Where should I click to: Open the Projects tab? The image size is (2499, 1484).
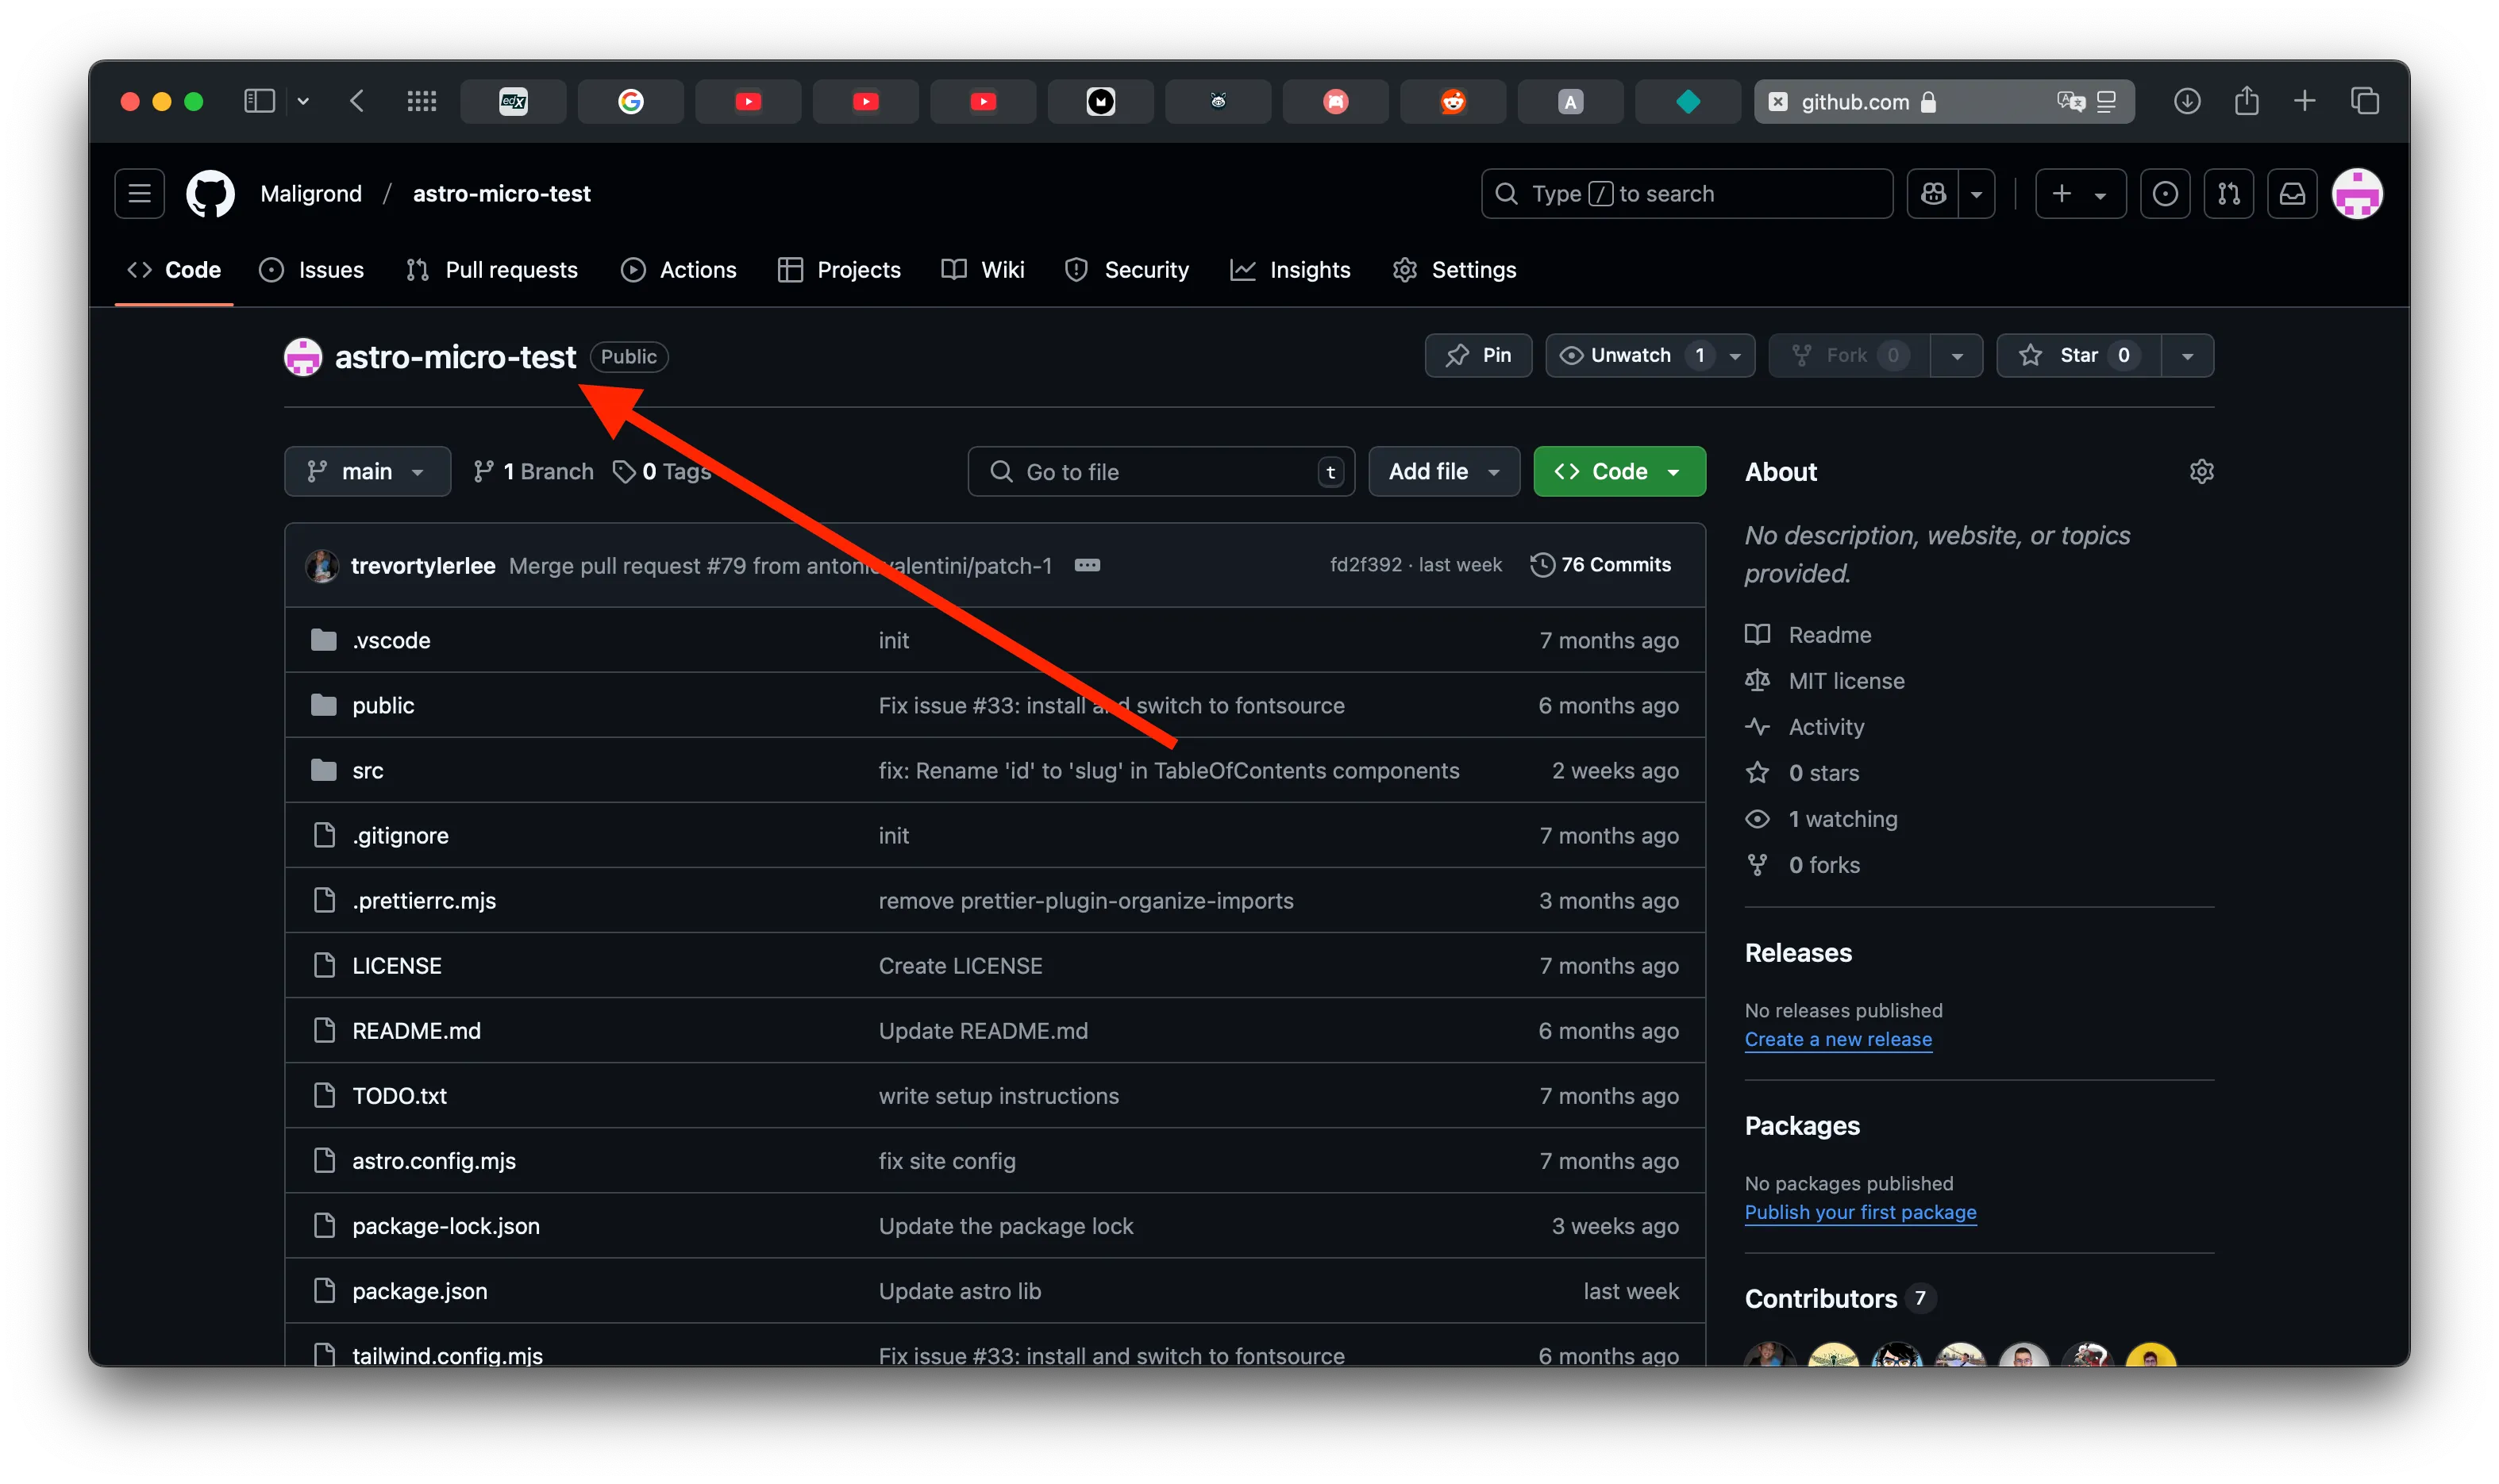[x=839, y=270]
